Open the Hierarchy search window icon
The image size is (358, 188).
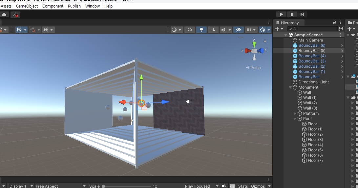point(341,29)
